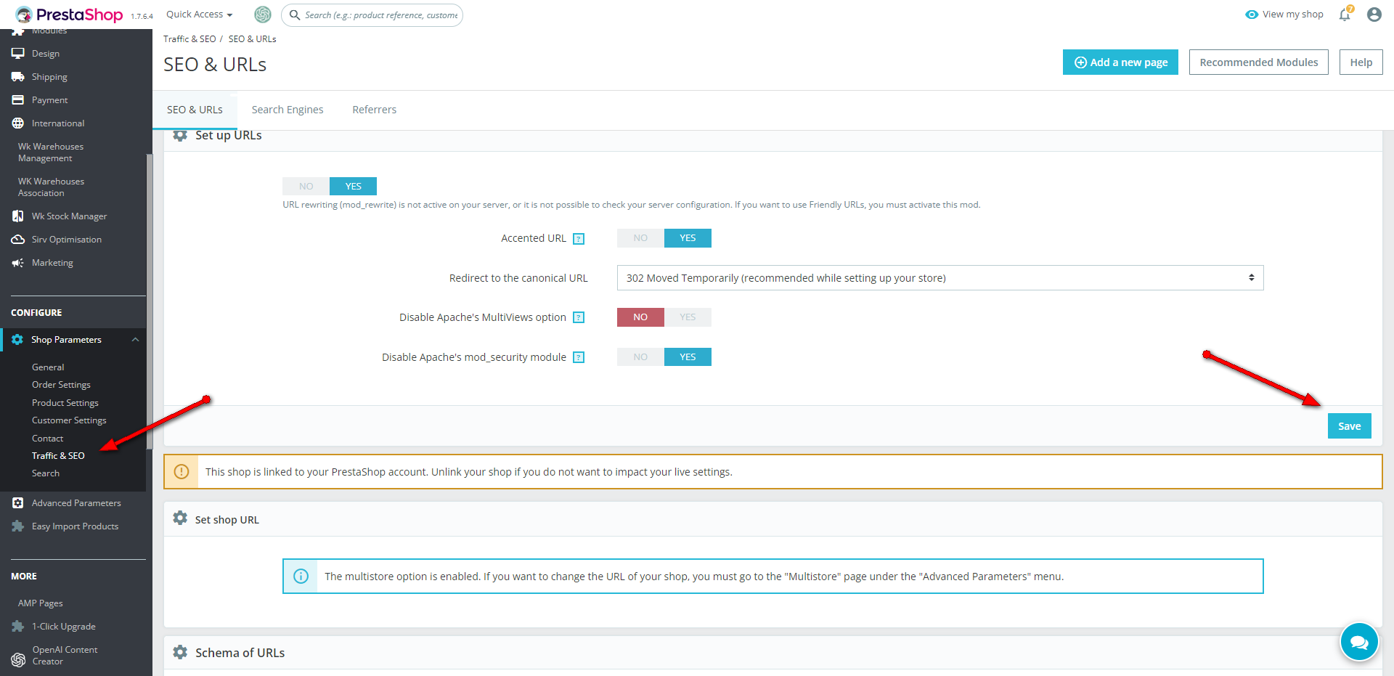1394x676 pixels.
Task: Click the Schema of URLs gear icon
Action: [x=180, y=652]
